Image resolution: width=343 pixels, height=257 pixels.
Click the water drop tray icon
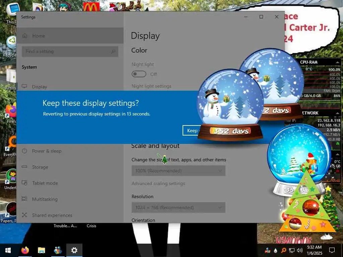275,250
